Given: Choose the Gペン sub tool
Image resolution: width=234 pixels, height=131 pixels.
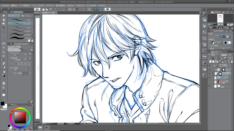Looking at the screenshot, I should 20,20.
